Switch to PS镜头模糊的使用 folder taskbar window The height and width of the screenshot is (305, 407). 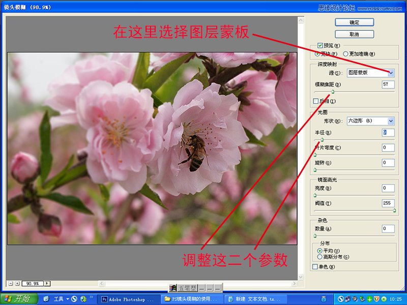(x=192, y=299)
